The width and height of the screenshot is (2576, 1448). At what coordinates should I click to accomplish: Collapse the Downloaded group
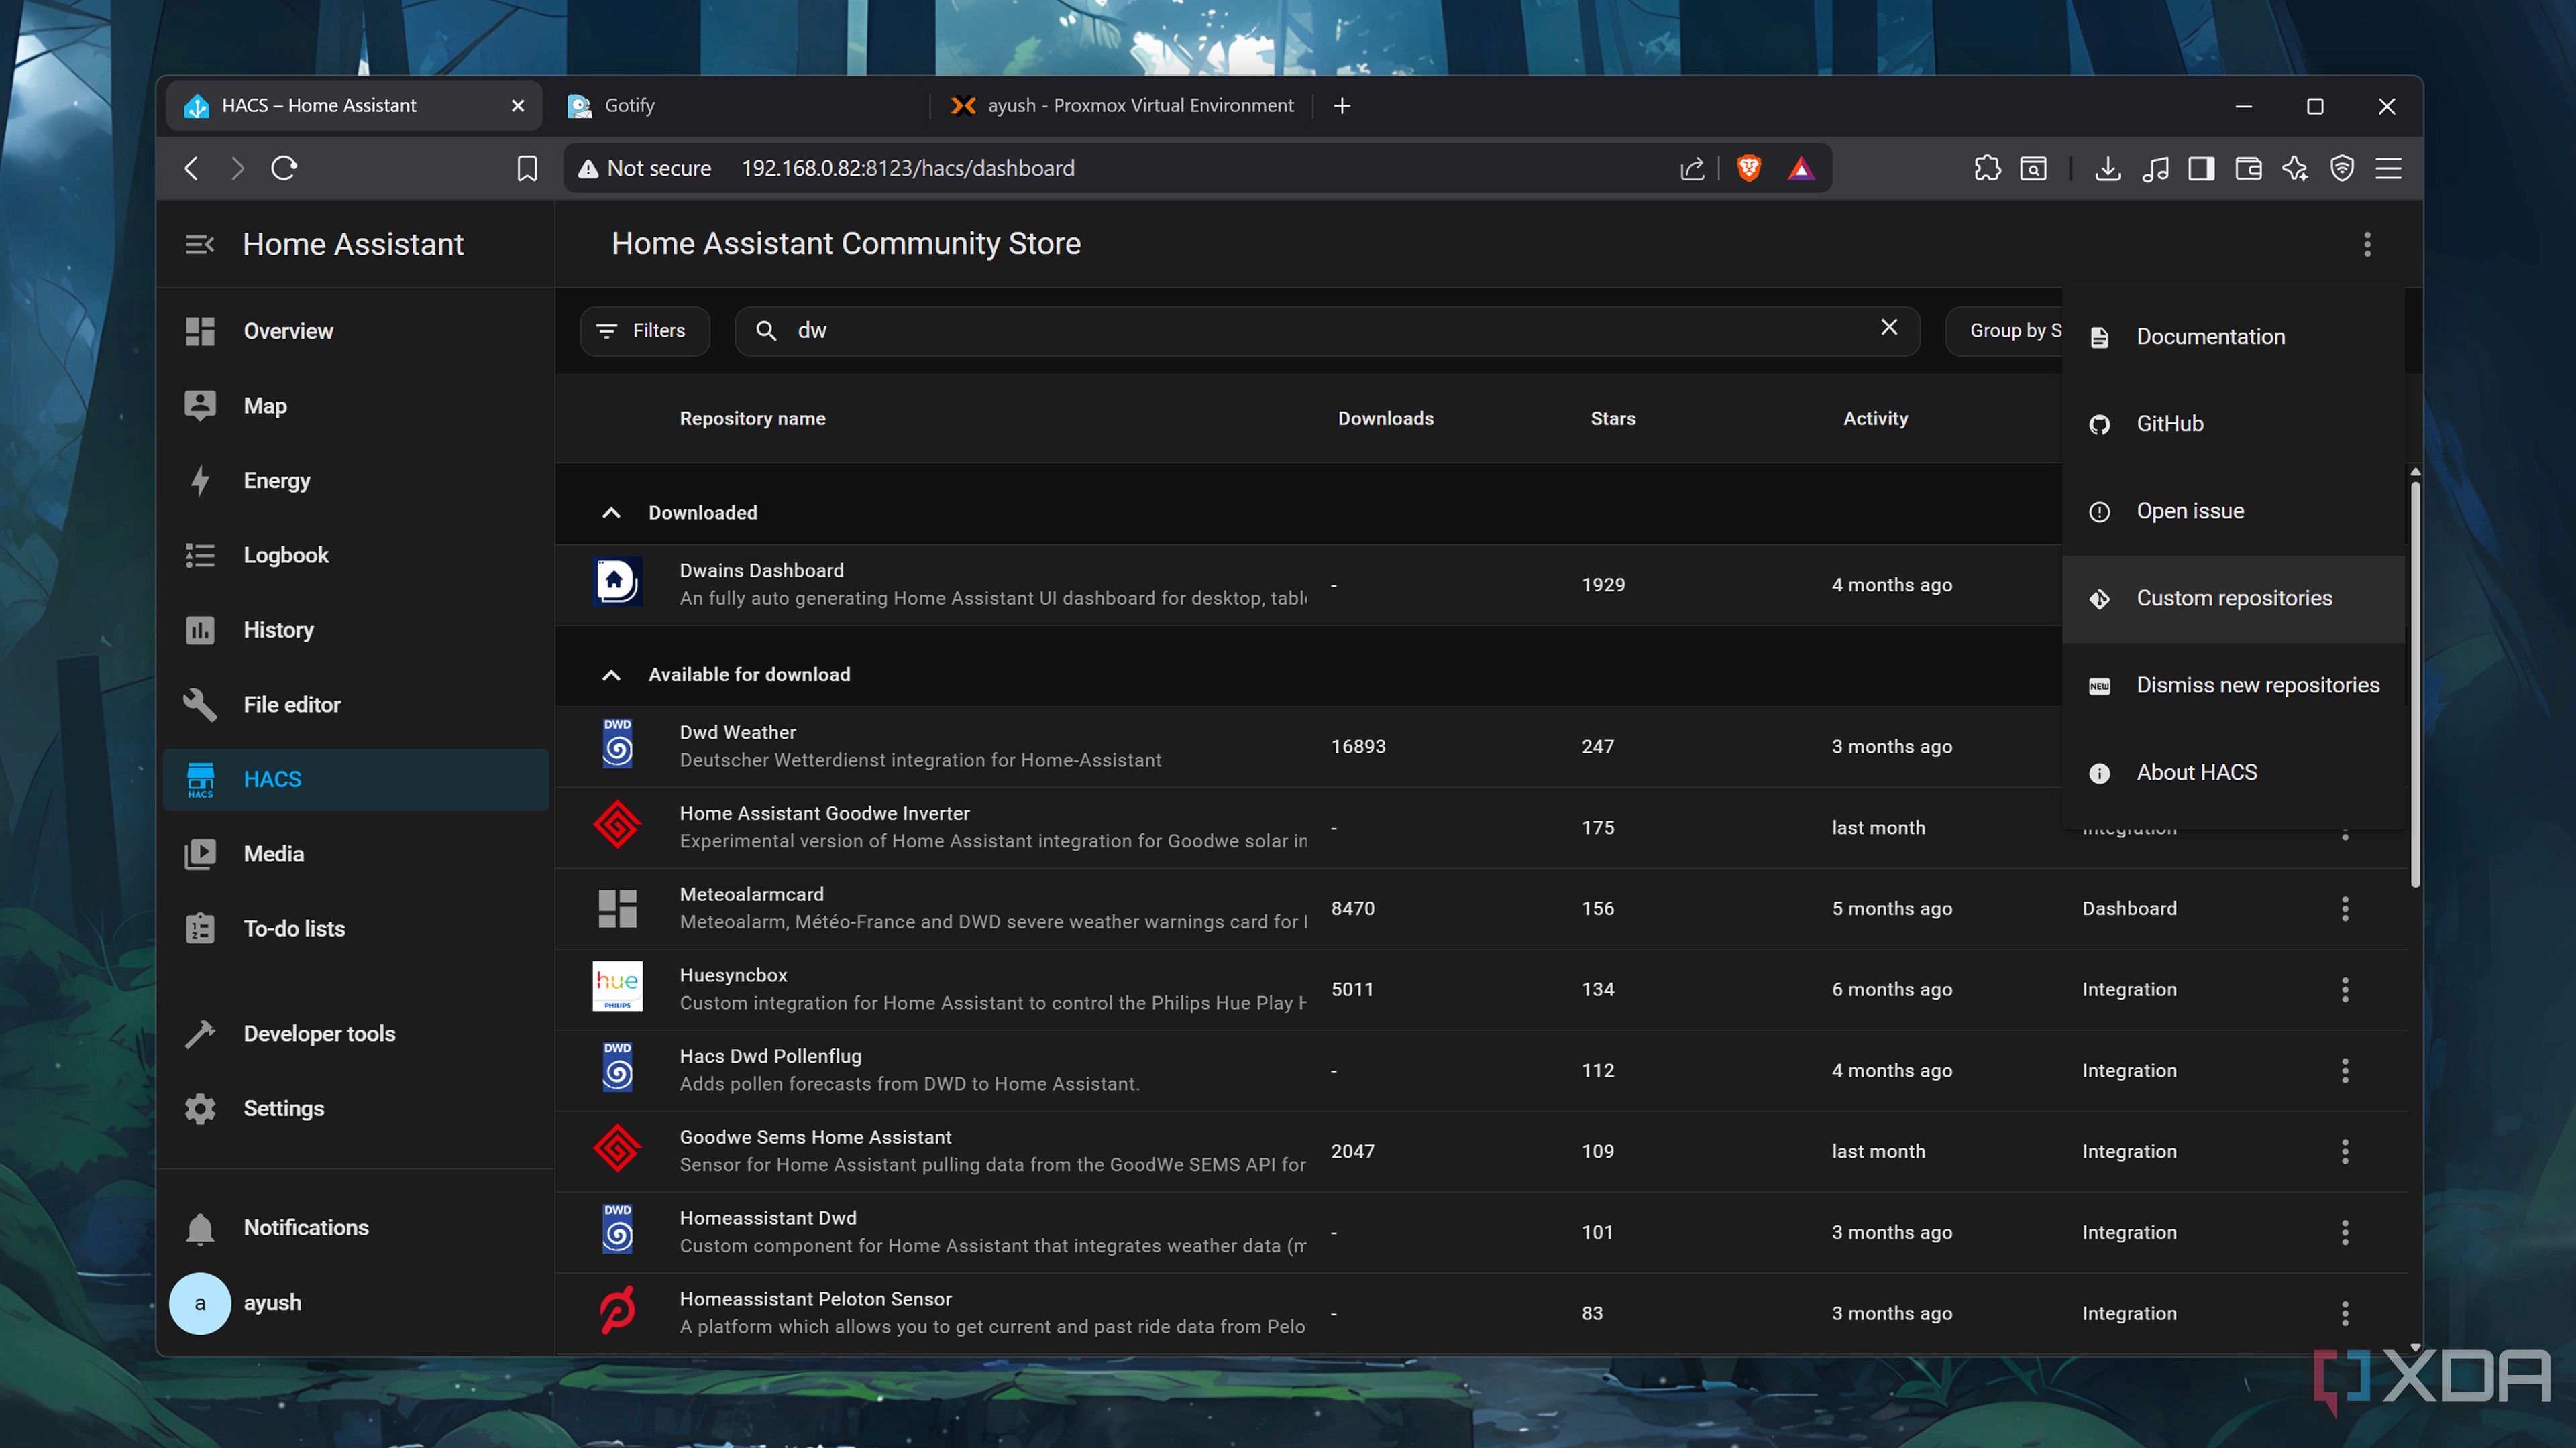(x=611, y=513)
